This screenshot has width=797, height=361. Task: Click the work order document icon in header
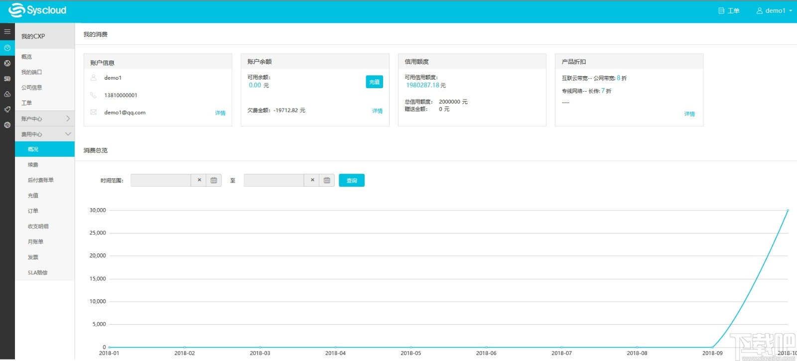point(721,10)
